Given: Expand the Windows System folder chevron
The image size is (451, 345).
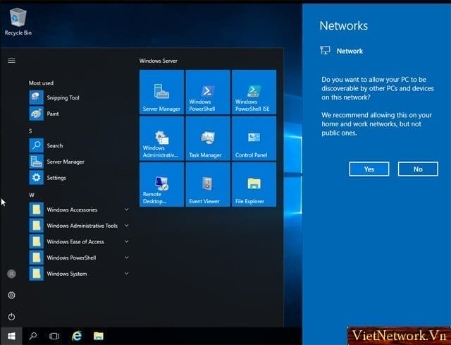Looking at the screenshot, I should click(127, 273).
